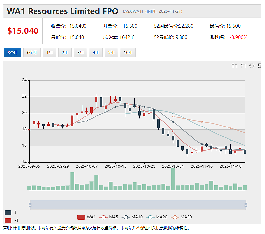Click the last candlestick on the chart
This screenshot has width=265, height=234.
point(245,152)
